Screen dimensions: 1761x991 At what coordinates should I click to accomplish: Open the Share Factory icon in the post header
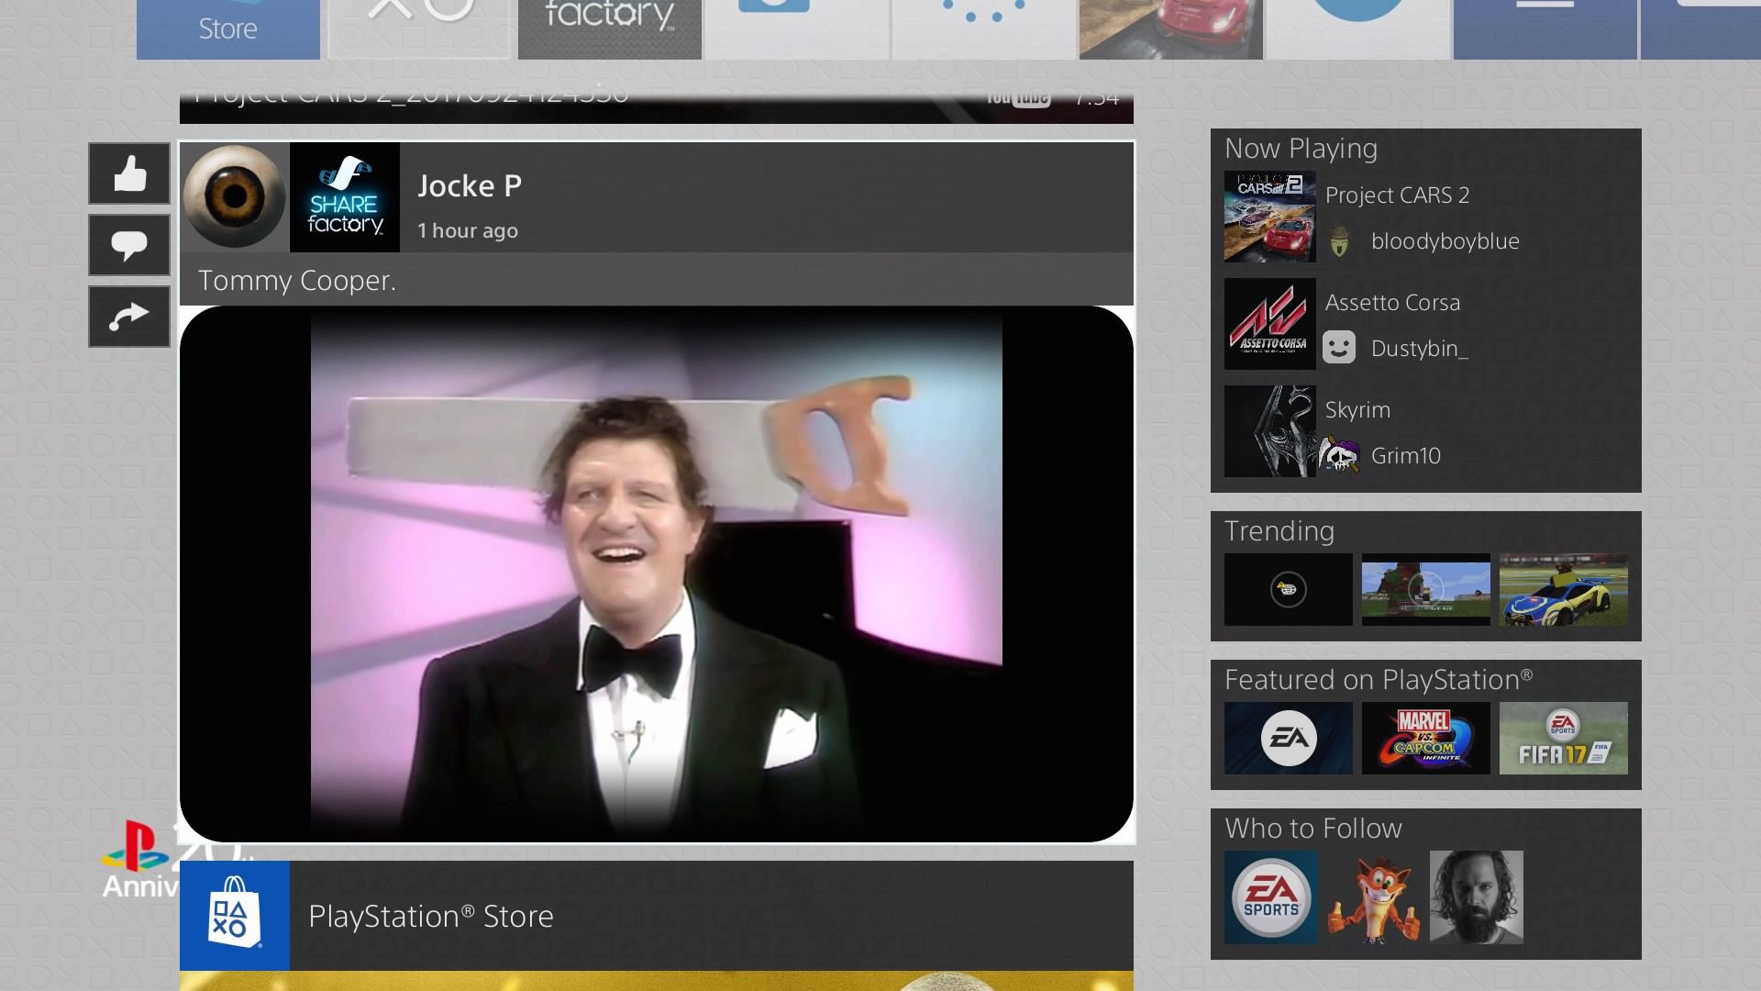pos(345,196)
